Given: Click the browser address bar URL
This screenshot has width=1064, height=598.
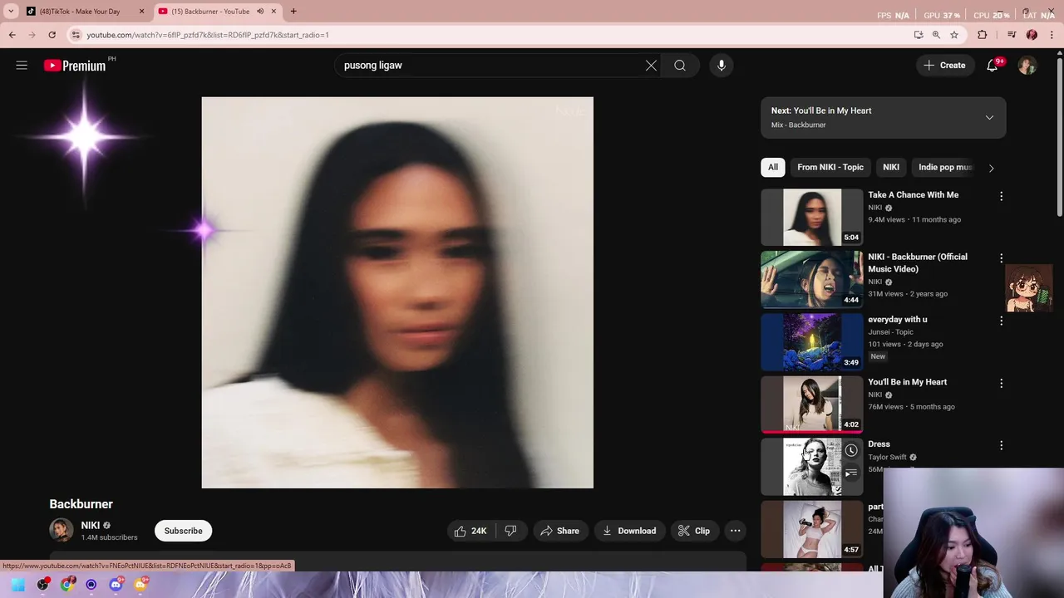Looking at the screenshot, I should [208, 35].
